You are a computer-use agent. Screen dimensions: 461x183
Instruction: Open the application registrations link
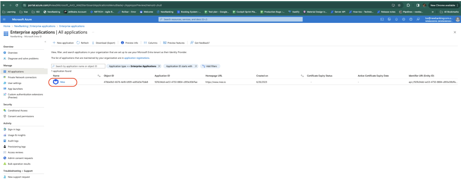137,58
